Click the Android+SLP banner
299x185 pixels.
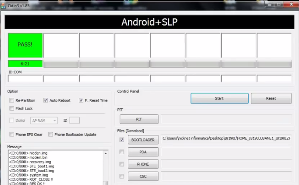(x=150, y=22)
